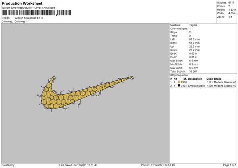Select 'Printed: 07/12/2021 17.51.43' footer
This screenshot has height=168, width=238.
pos(158,165)
